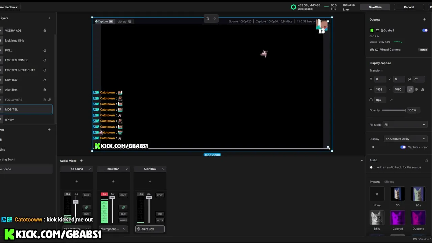Open the Microphone device dropdown
This screenshot has height=243, width=432.
click(113, 229)
